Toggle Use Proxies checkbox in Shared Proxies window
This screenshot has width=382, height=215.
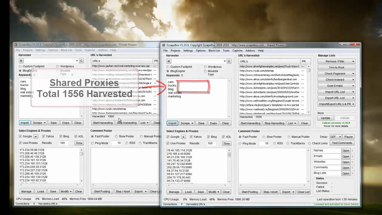pyautogui.click(x=168, y=143)
